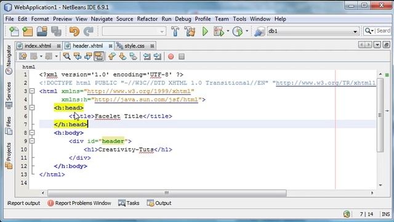Click the status bar notification icon
The width and height of the screenshot is (394, 222).
[x=347, y=214]
